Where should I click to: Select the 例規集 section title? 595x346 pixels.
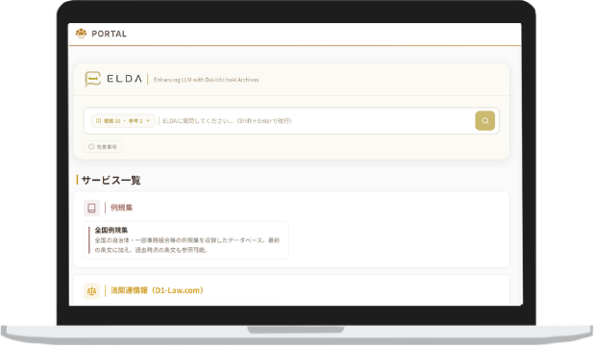[121, 208]
